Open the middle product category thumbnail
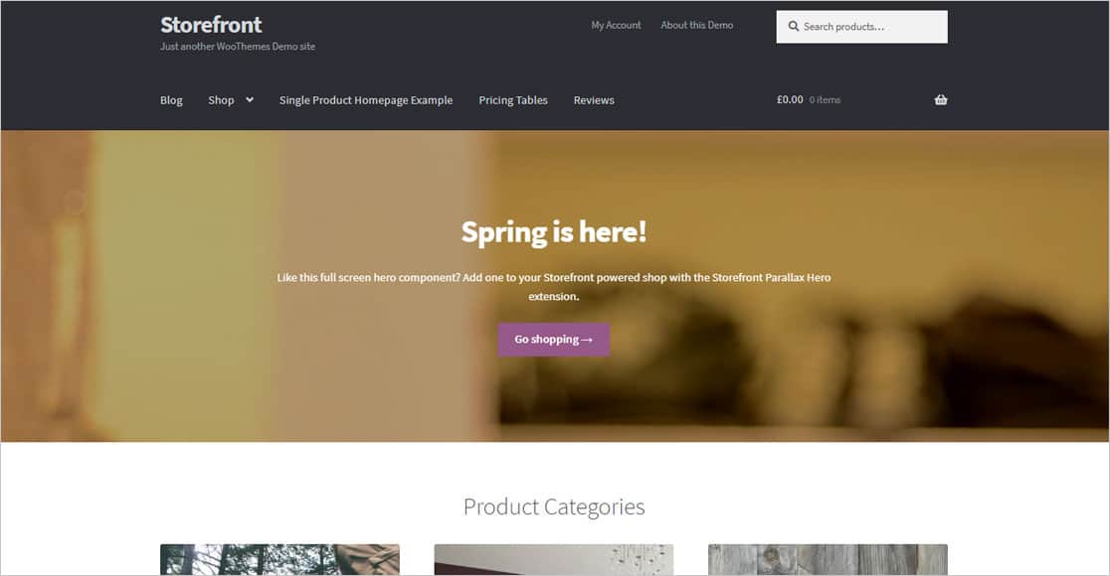The height and width of the screenshot is (576, 1110). pos(554,559)
